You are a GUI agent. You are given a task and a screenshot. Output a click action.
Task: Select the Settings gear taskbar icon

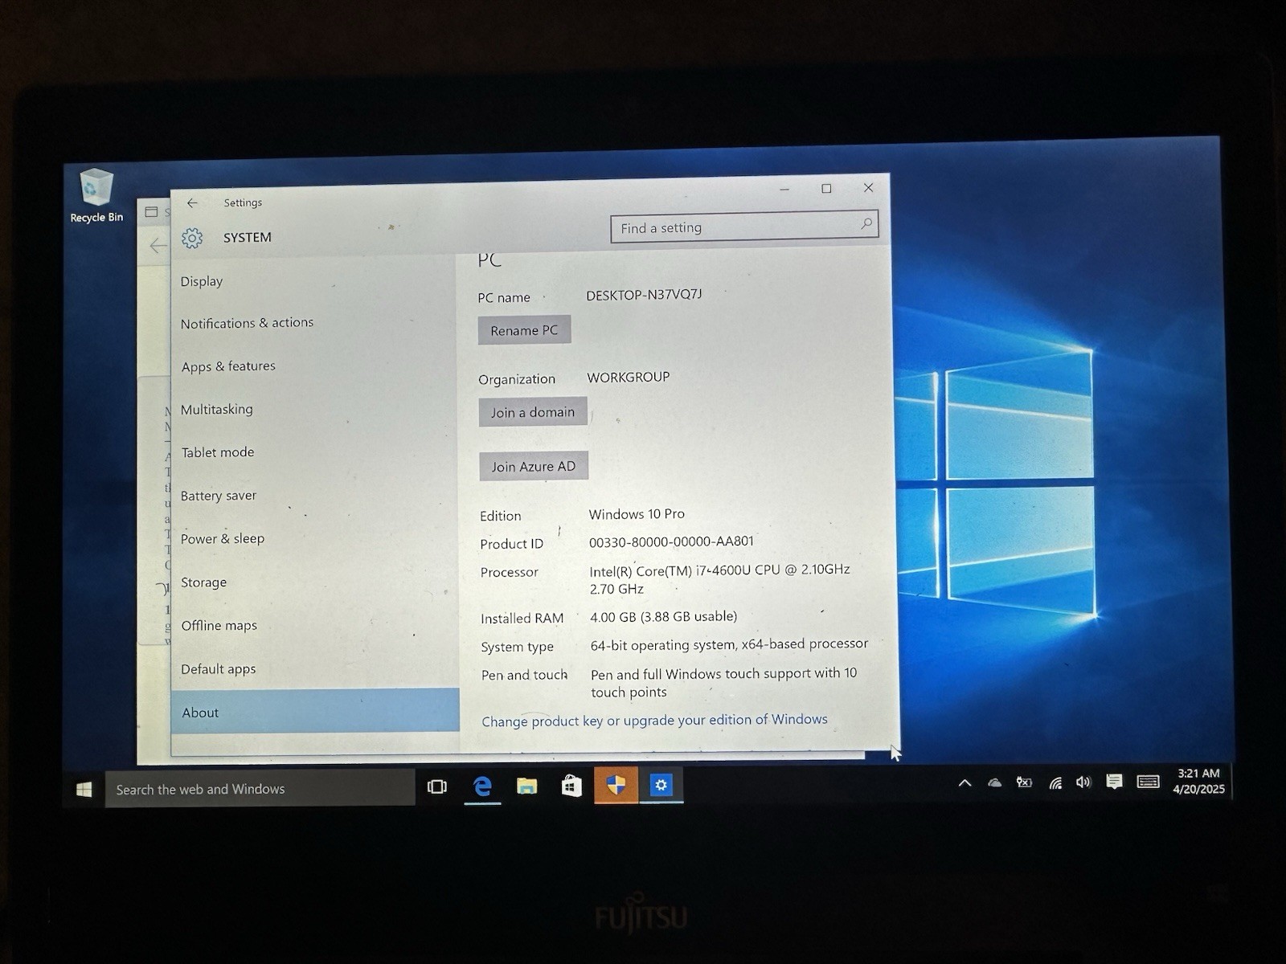661,785
